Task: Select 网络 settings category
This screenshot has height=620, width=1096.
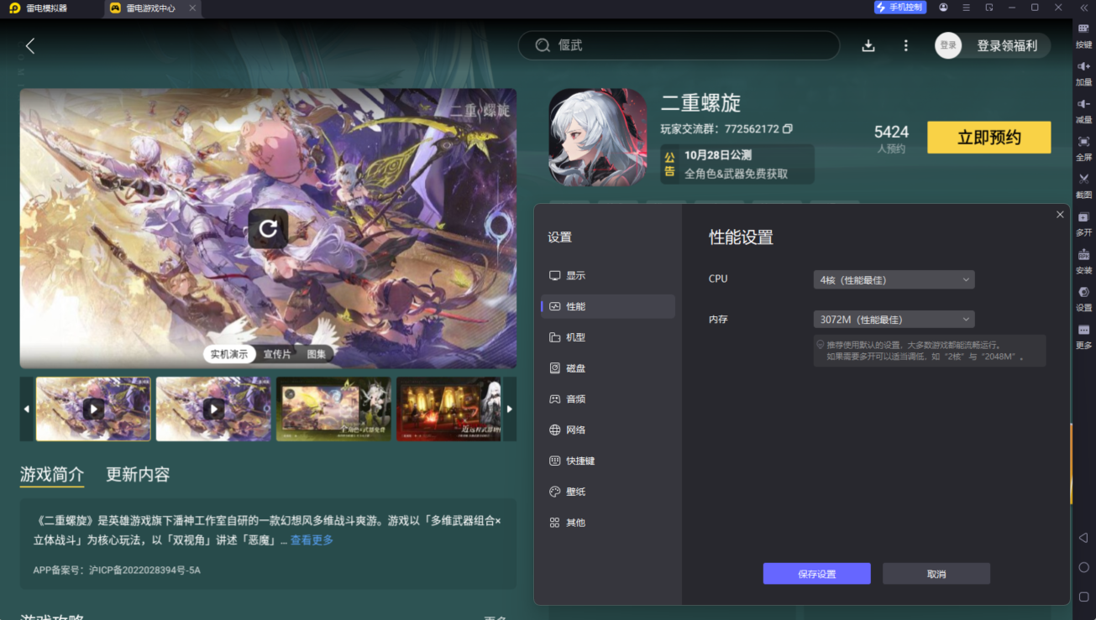Action: coord(608,430)
